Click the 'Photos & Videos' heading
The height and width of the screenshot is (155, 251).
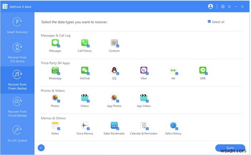click(53, 91)
